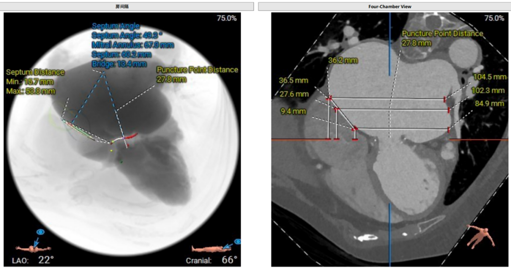Select the 84.9 mm measurement label
Screen dimensions: 511x271
point(490,104)
